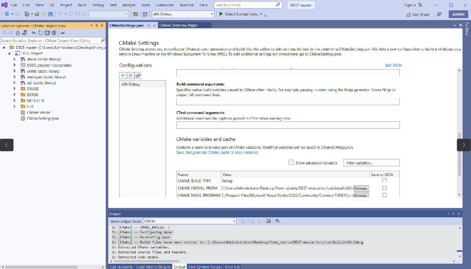Click the Undo toolbar icon
This screenshot has height=269, width=471.
60,14
